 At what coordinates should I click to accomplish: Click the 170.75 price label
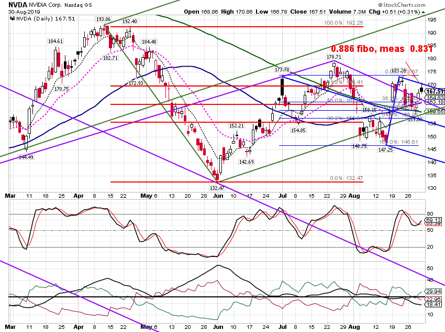(62, 89)
